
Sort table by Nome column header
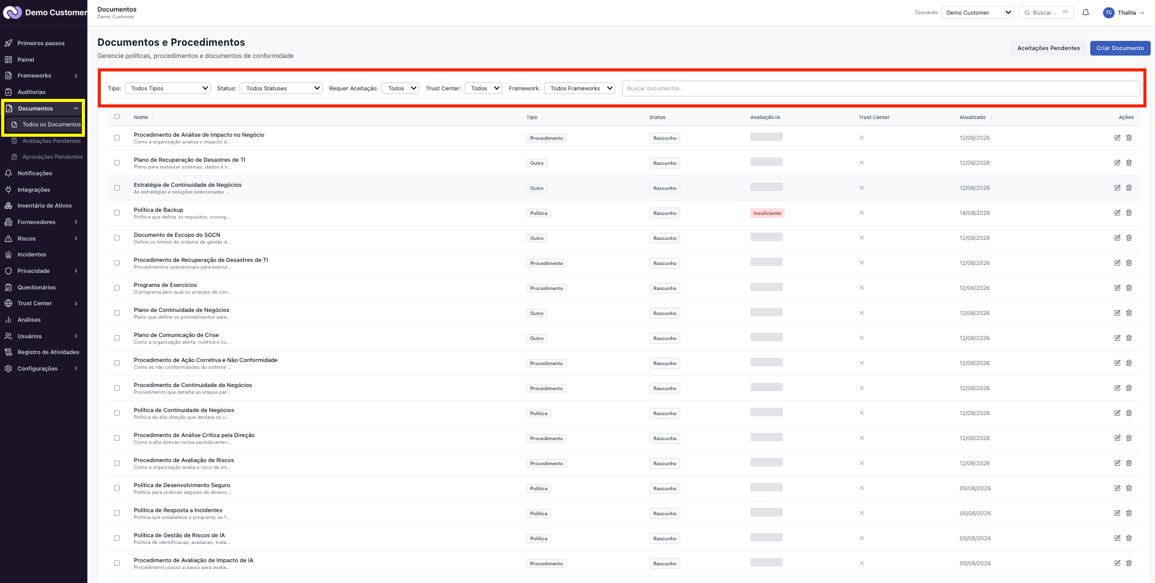(144, 117)
